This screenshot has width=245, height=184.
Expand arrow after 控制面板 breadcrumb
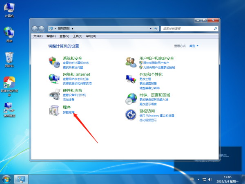pos(73,29)
